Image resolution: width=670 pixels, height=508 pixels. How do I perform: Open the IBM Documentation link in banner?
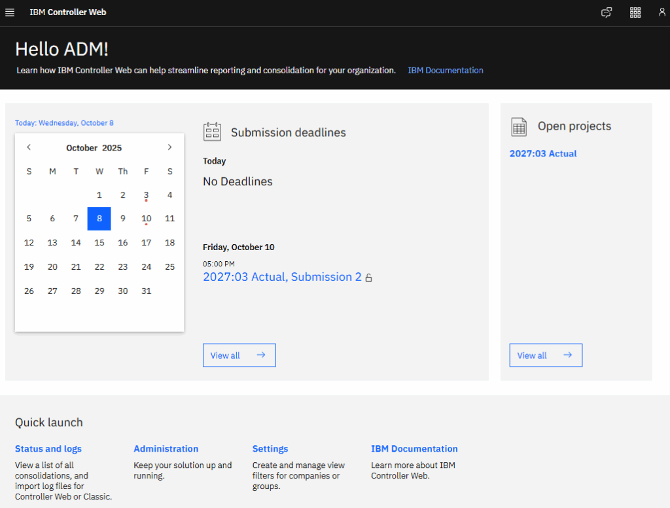[445, 70]
